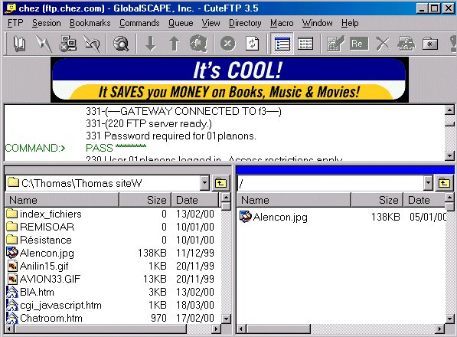Image resolution: width=457 pixels, height=337 pixels.
Task: Click the Delete X toolbar icon
Action: (x=383, y=44)
